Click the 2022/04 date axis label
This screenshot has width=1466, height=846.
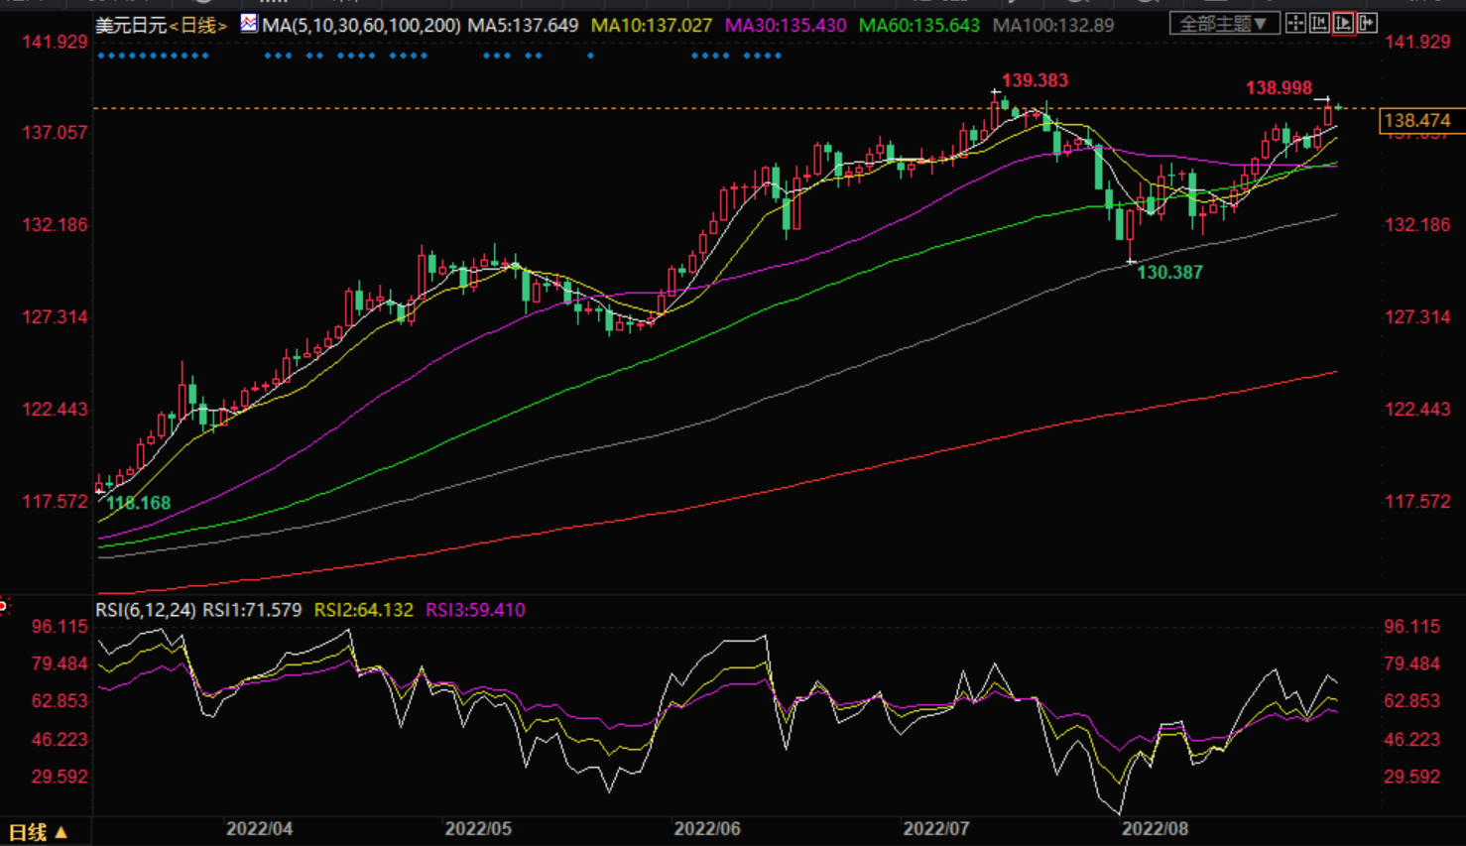tap(259, 828)
